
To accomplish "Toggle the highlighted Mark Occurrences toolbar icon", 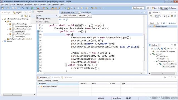I will point(68,8).
